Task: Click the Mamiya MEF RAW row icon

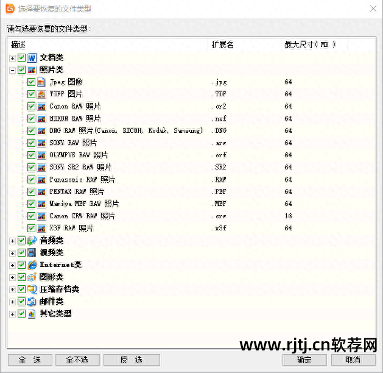Action: coord(41,204)
